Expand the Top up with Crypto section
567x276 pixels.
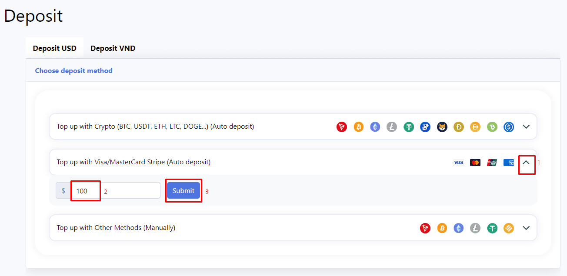click(x=526, y=127)
